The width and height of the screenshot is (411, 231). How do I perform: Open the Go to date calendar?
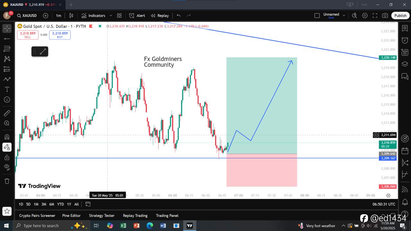88,204
